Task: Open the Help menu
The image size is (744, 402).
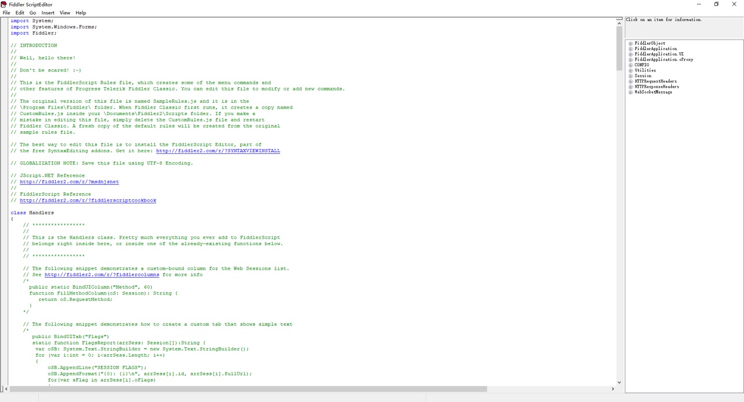Action: tap(81, 13)
